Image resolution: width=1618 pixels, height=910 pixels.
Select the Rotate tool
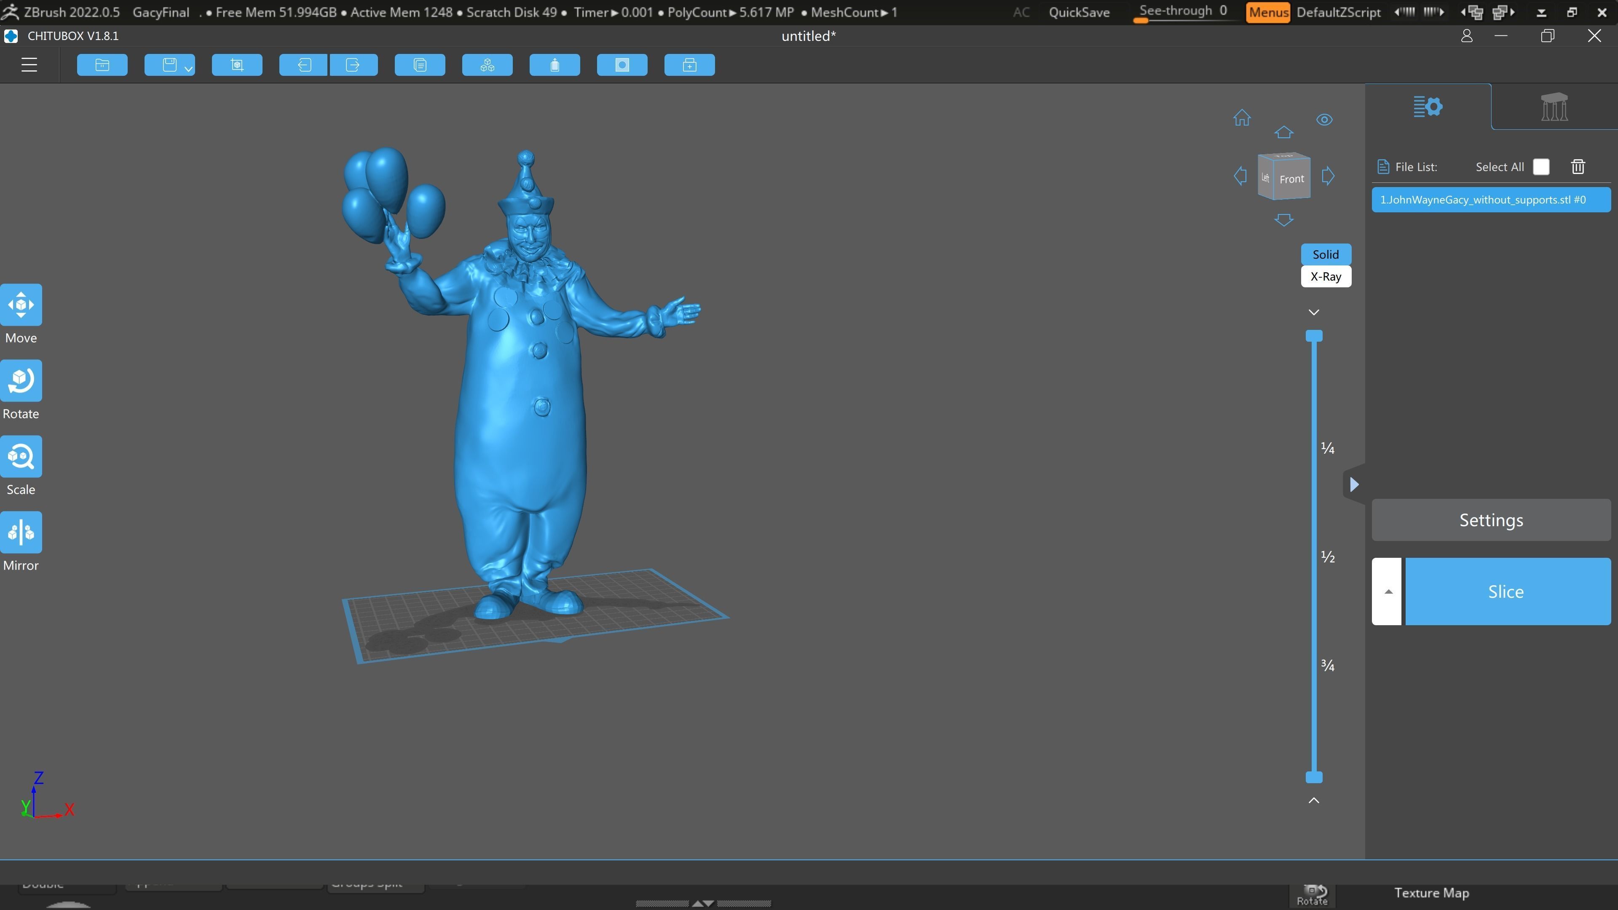coord(21,380)
